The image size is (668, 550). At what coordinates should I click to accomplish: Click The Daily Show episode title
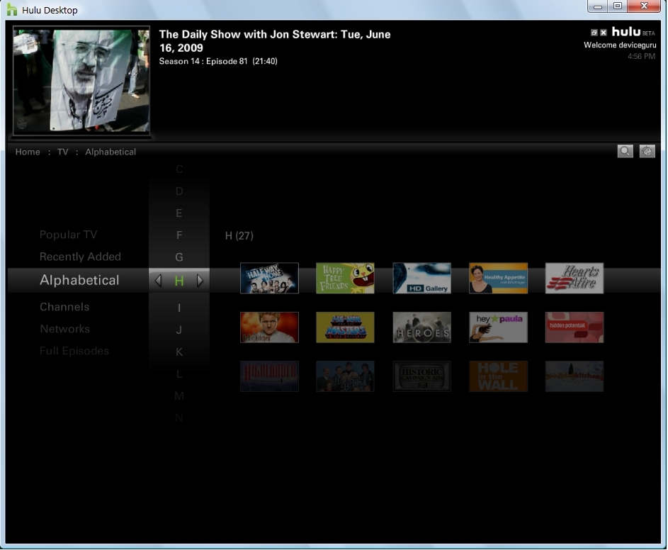pyautogui.click(x=275, y=41)
